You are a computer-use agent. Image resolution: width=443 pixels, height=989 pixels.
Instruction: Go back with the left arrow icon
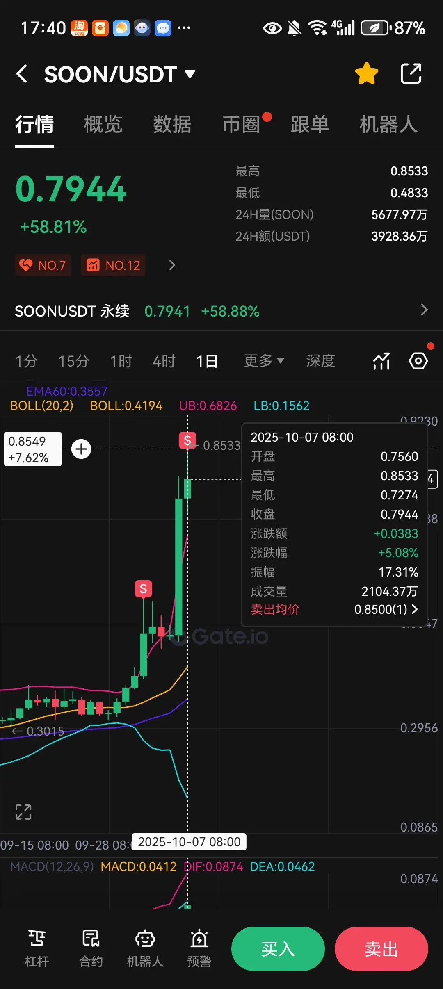point(22,74)
